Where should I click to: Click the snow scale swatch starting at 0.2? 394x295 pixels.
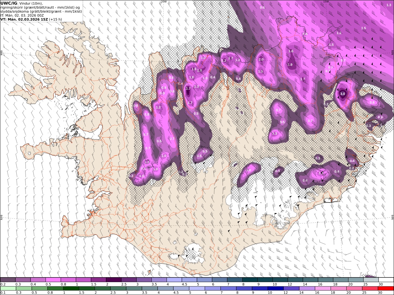click(8, 280)
